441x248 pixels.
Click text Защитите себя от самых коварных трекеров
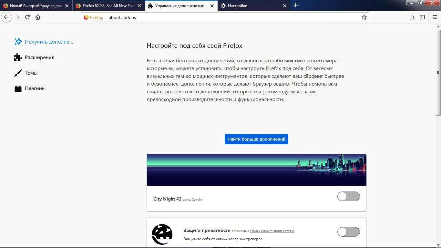tap(223, 239)
